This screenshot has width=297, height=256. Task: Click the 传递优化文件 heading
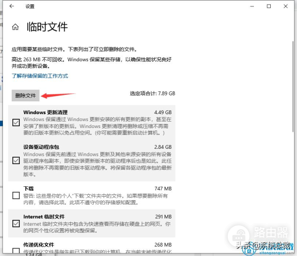click(39, 245)
